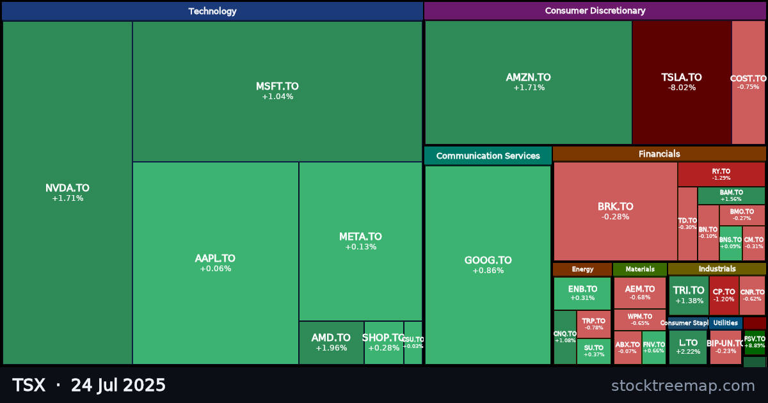The width and height of the screenshot is (768, 403).
Task: Select the Industrials sector header
Action: [717, 269]
